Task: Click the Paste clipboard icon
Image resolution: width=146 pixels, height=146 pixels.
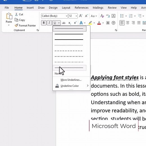Action: (9, 16)
